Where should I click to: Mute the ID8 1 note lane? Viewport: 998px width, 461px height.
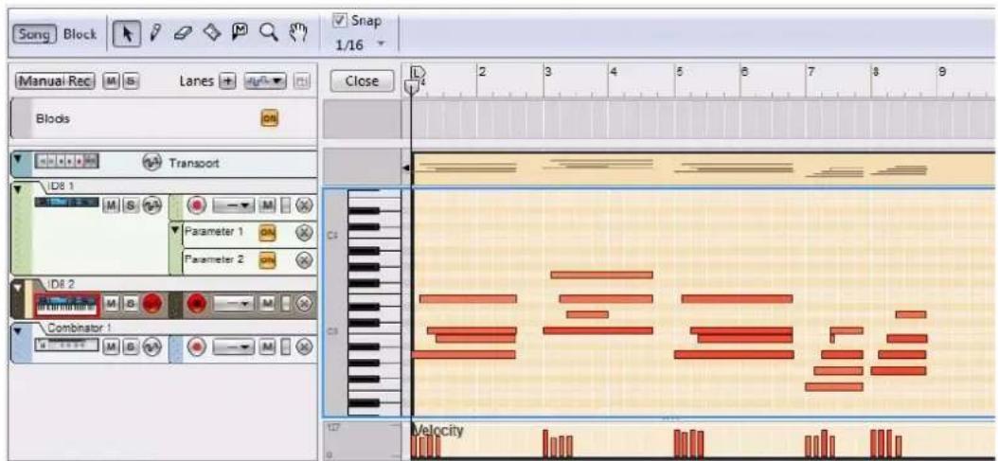point(268,205)
